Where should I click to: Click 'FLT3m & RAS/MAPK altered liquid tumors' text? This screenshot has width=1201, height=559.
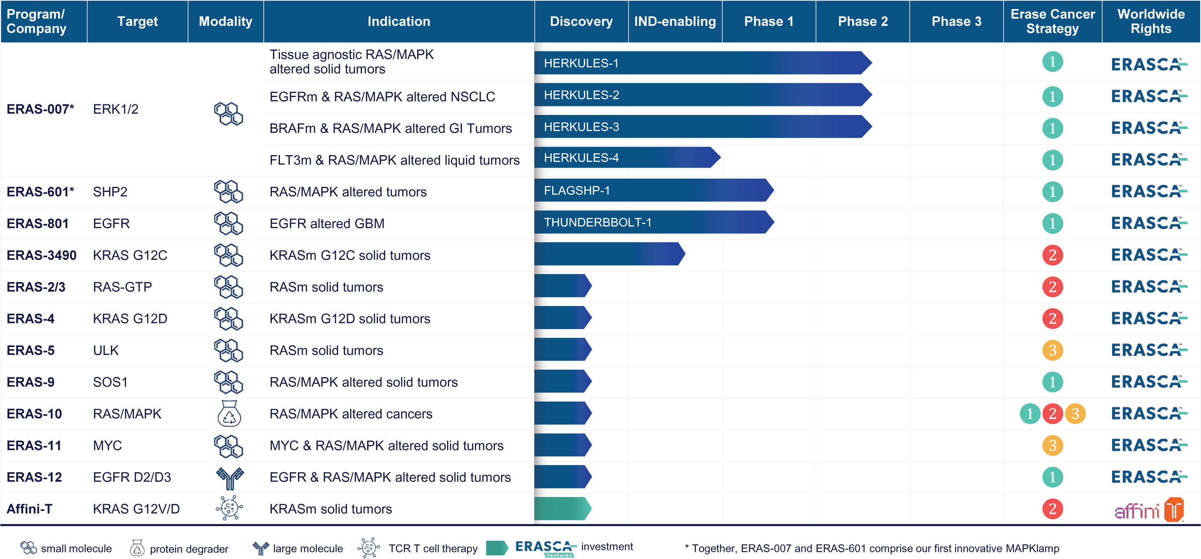[394, 160]
